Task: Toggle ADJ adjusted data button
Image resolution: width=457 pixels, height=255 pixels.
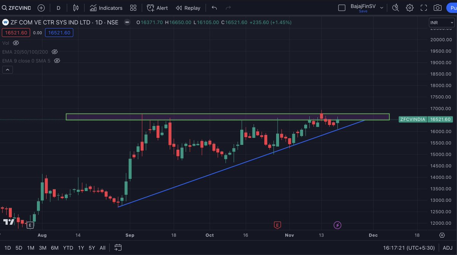Action: [447, 248]
